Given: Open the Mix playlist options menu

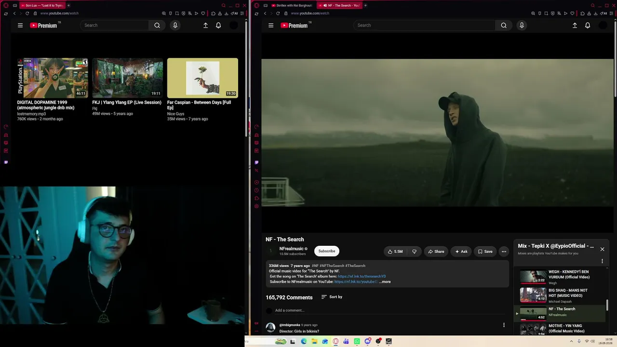Looking at the screenshot, I should 602,261.
